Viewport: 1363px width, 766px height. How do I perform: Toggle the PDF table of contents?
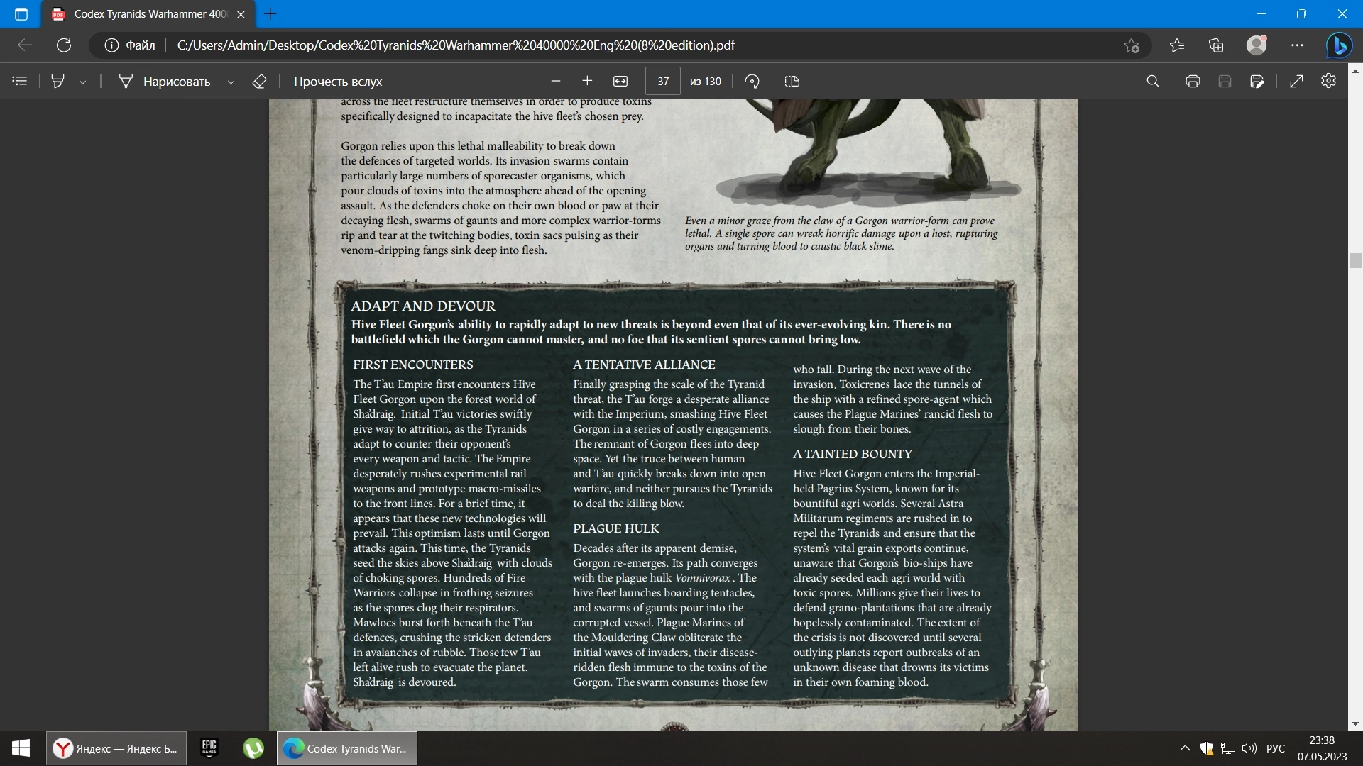point(20,82)
